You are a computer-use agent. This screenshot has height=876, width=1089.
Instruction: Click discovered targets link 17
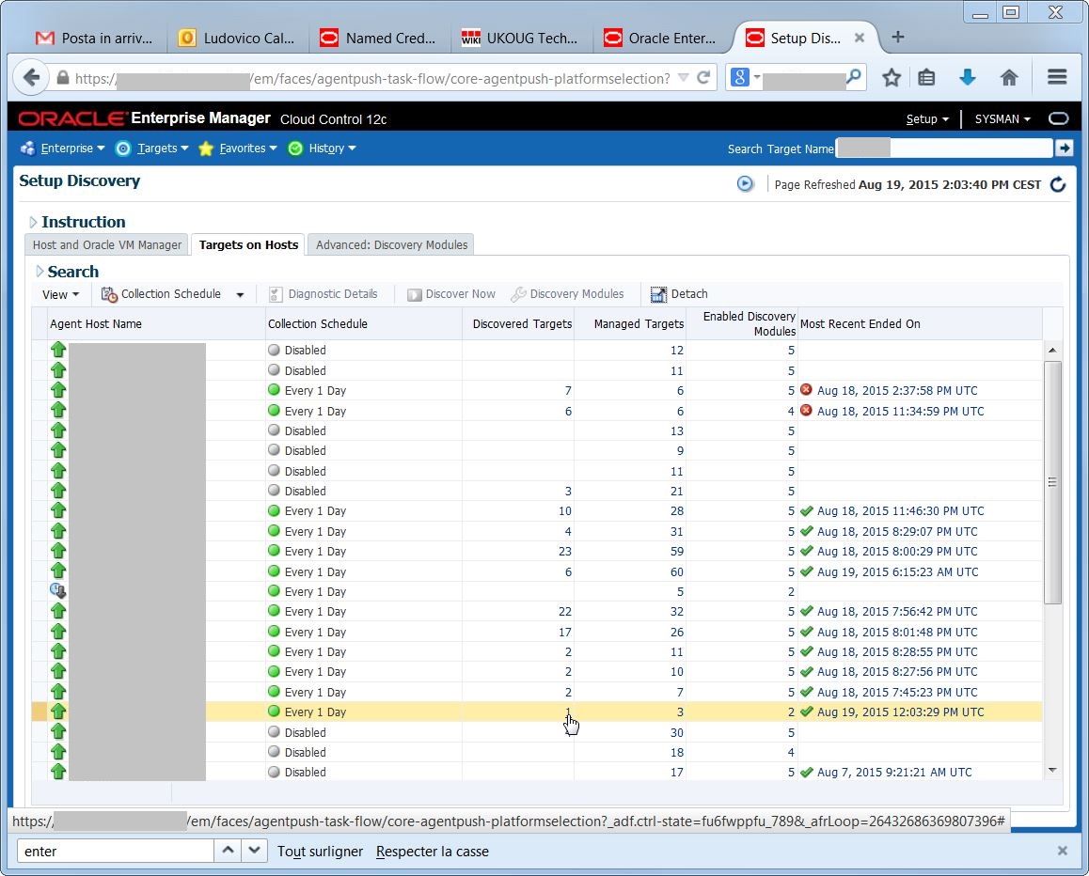point(564,633)
